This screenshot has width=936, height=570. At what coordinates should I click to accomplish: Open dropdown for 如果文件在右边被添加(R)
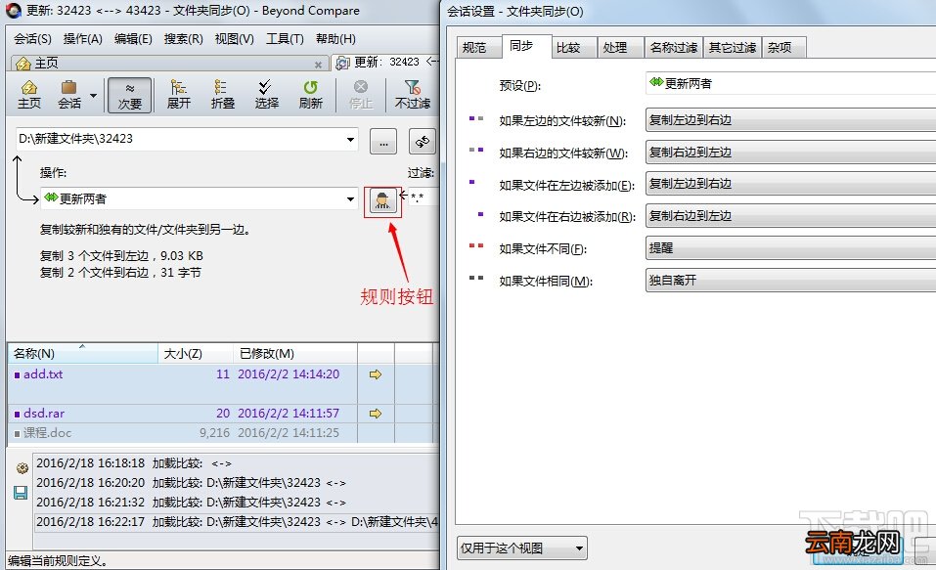pos(790,216)
